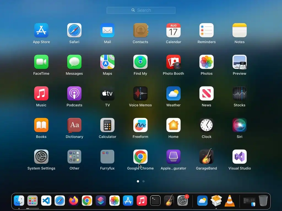Open App Store in the Dock

[128, 200]
